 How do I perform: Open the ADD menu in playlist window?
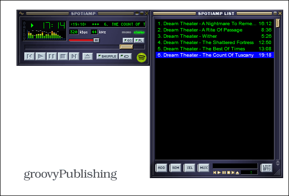click(x=161, y=167)
